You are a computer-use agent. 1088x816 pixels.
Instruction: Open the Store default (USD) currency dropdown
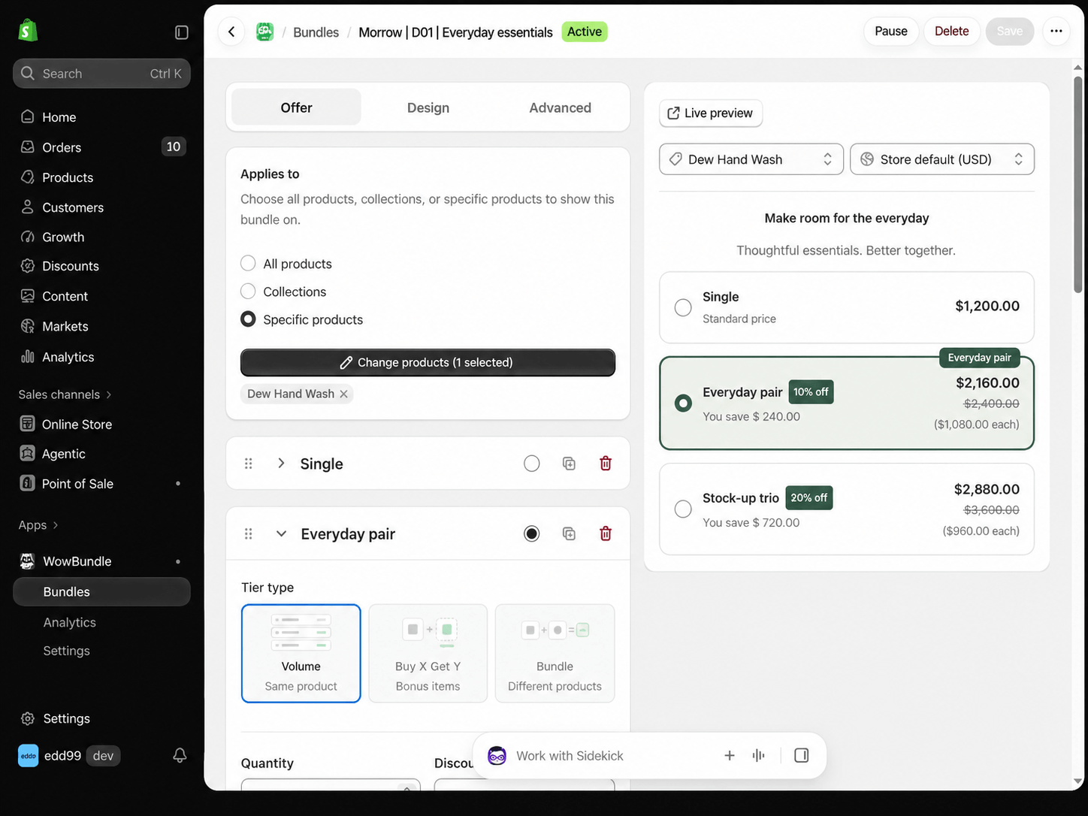coord(942,159)
